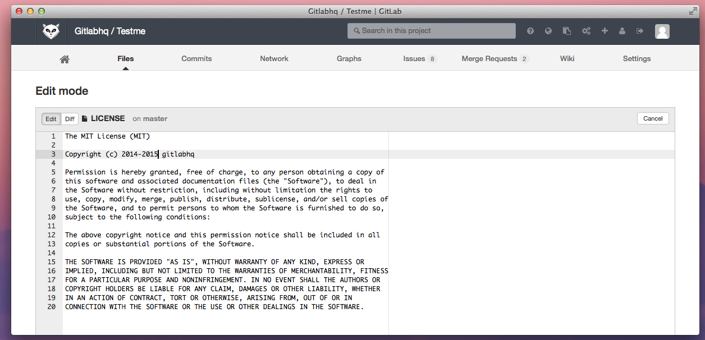Screen dimensions: 705x340
Task: Open the admin area gears icon
Action: (586, 31)
